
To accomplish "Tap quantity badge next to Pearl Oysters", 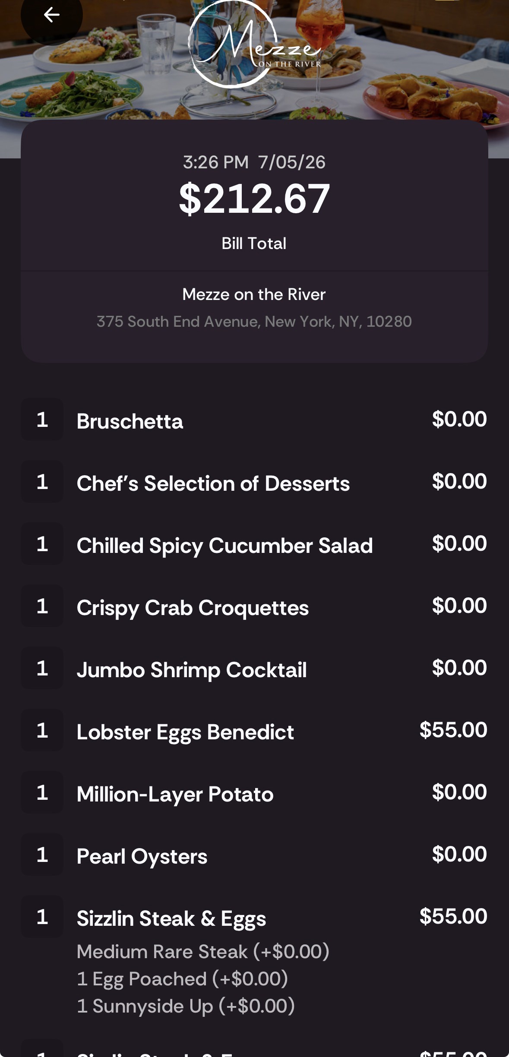I will point(42,855).
